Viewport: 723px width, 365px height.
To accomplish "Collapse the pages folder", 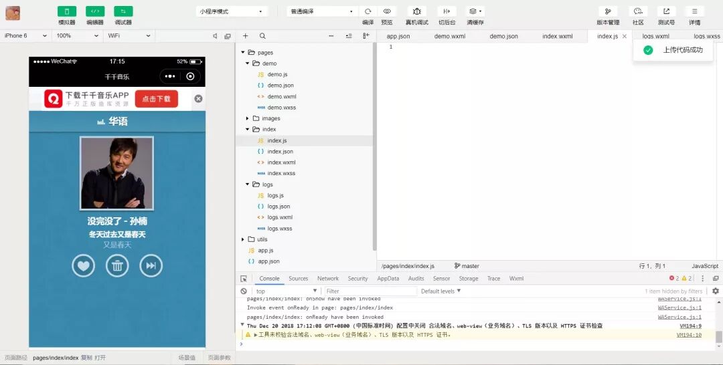I will pos(243,52).
